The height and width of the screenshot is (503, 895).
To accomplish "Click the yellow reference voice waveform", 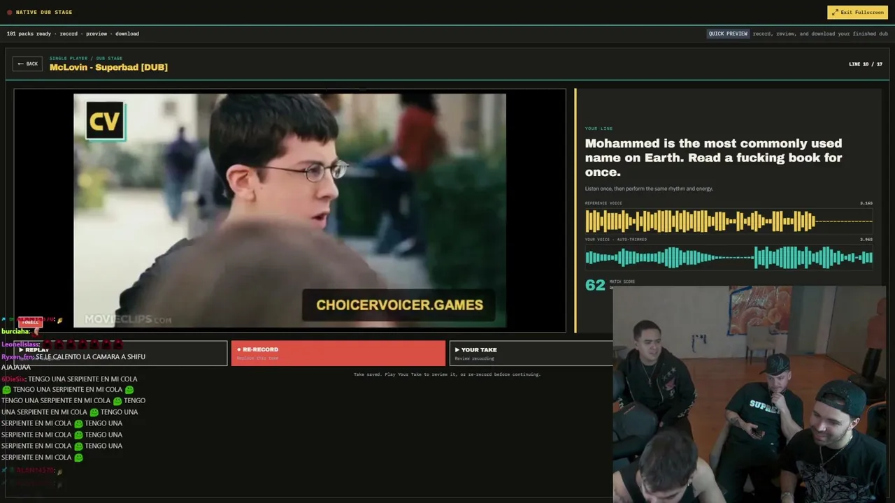I will point(729,221).
